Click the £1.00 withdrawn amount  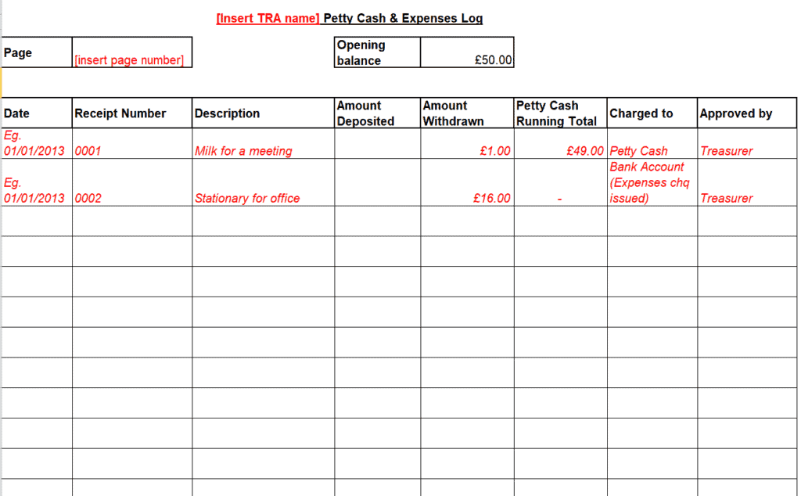(468, 143)
